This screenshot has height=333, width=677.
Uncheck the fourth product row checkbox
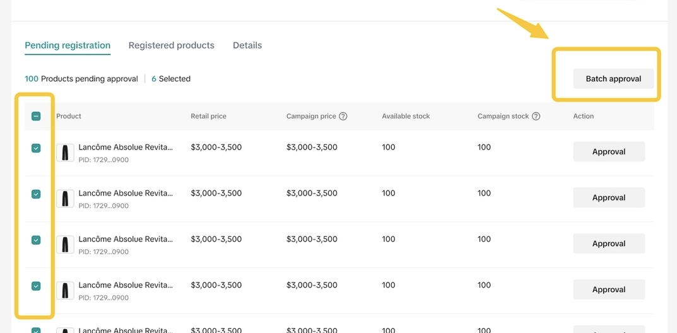pyautogui.click(x=36, y=286)
